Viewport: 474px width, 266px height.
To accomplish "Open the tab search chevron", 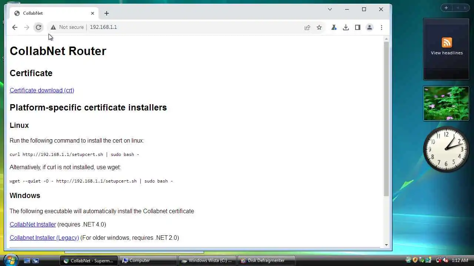I will (x=330, y=9).
